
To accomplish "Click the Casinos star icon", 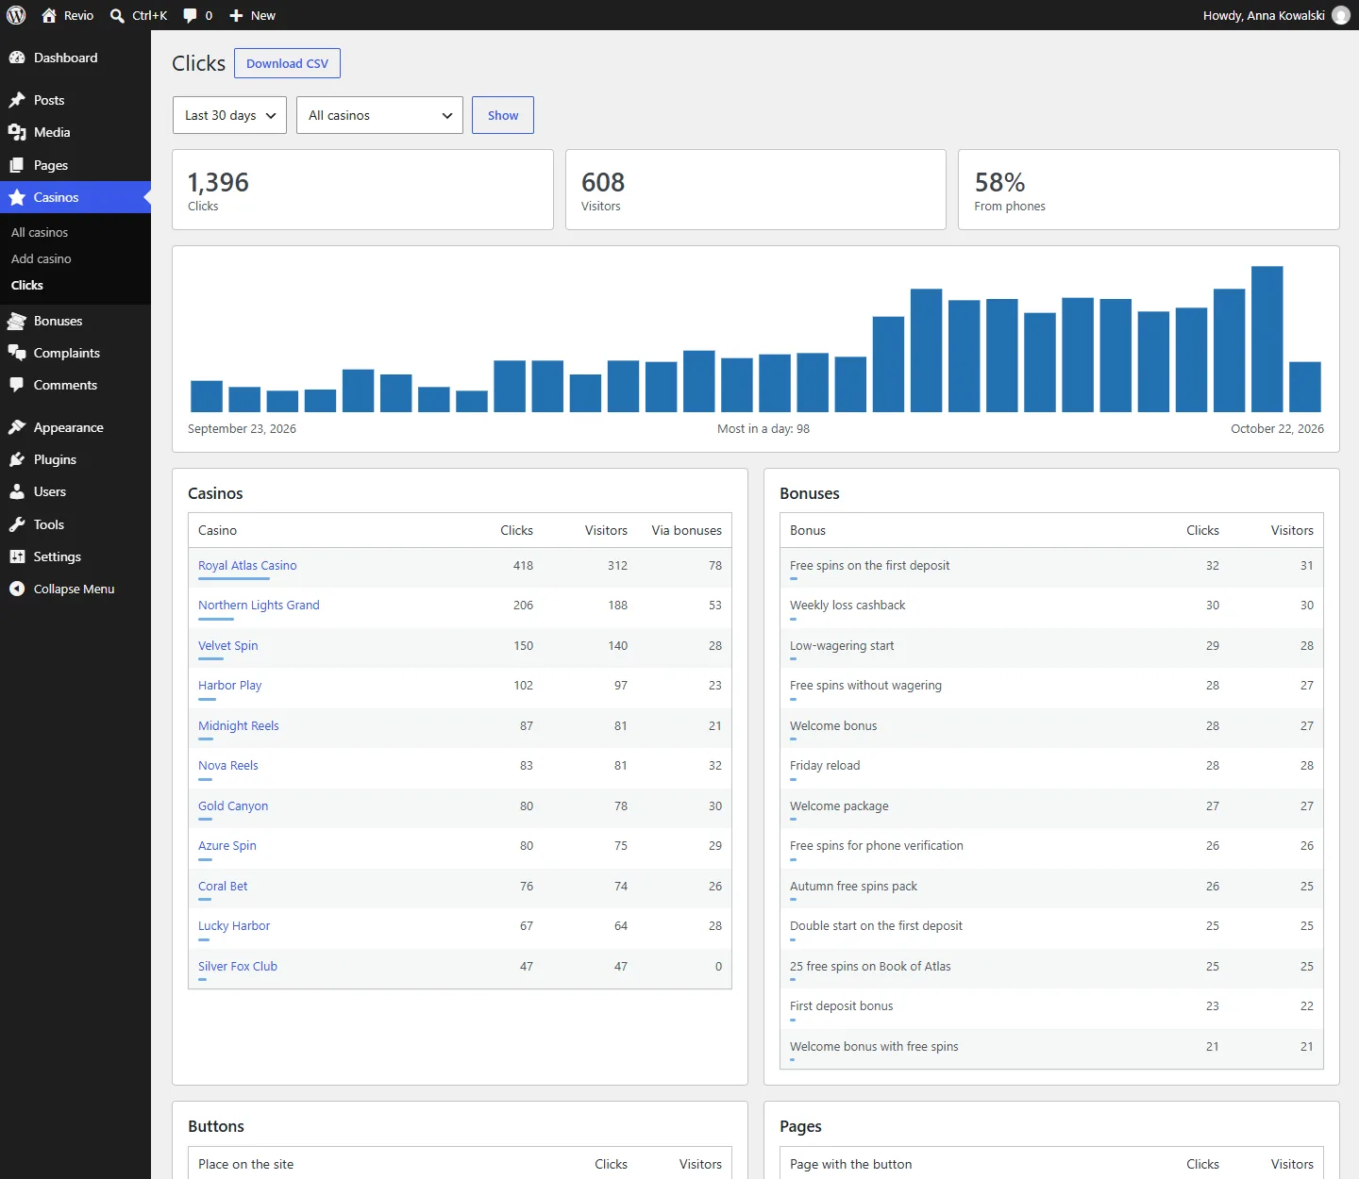I will pos(17,197).
